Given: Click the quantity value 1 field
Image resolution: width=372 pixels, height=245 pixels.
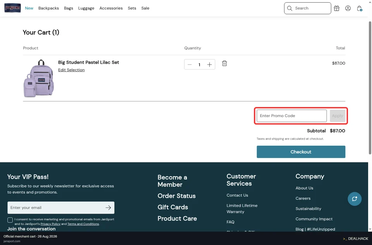Looking at the screenshot, I should pyautogui.click(x=199, y=65).
